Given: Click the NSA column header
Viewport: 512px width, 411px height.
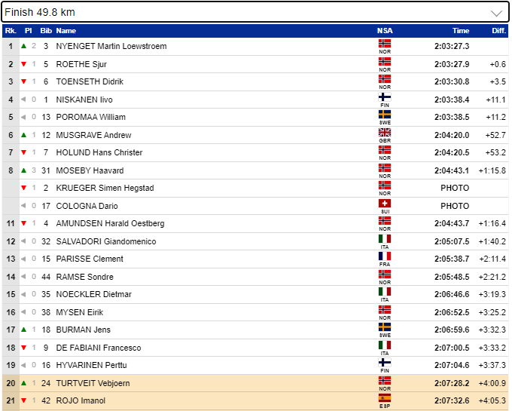Looking at the screenshot, I should 385,31.
